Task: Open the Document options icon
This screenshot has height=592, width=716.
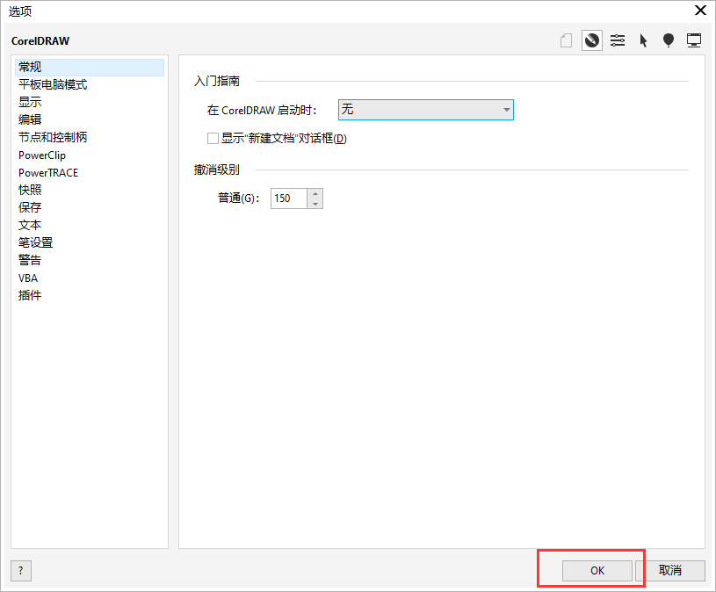Action: pyautogui.click(x=567, y=40)
